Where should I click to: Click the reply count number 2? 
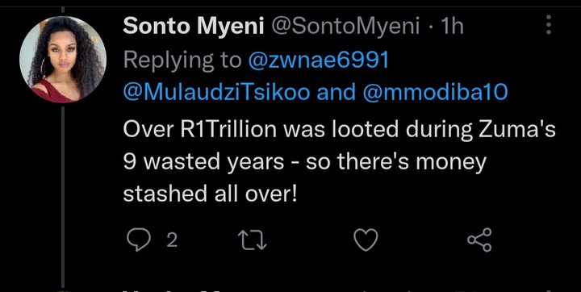[172, 240]
